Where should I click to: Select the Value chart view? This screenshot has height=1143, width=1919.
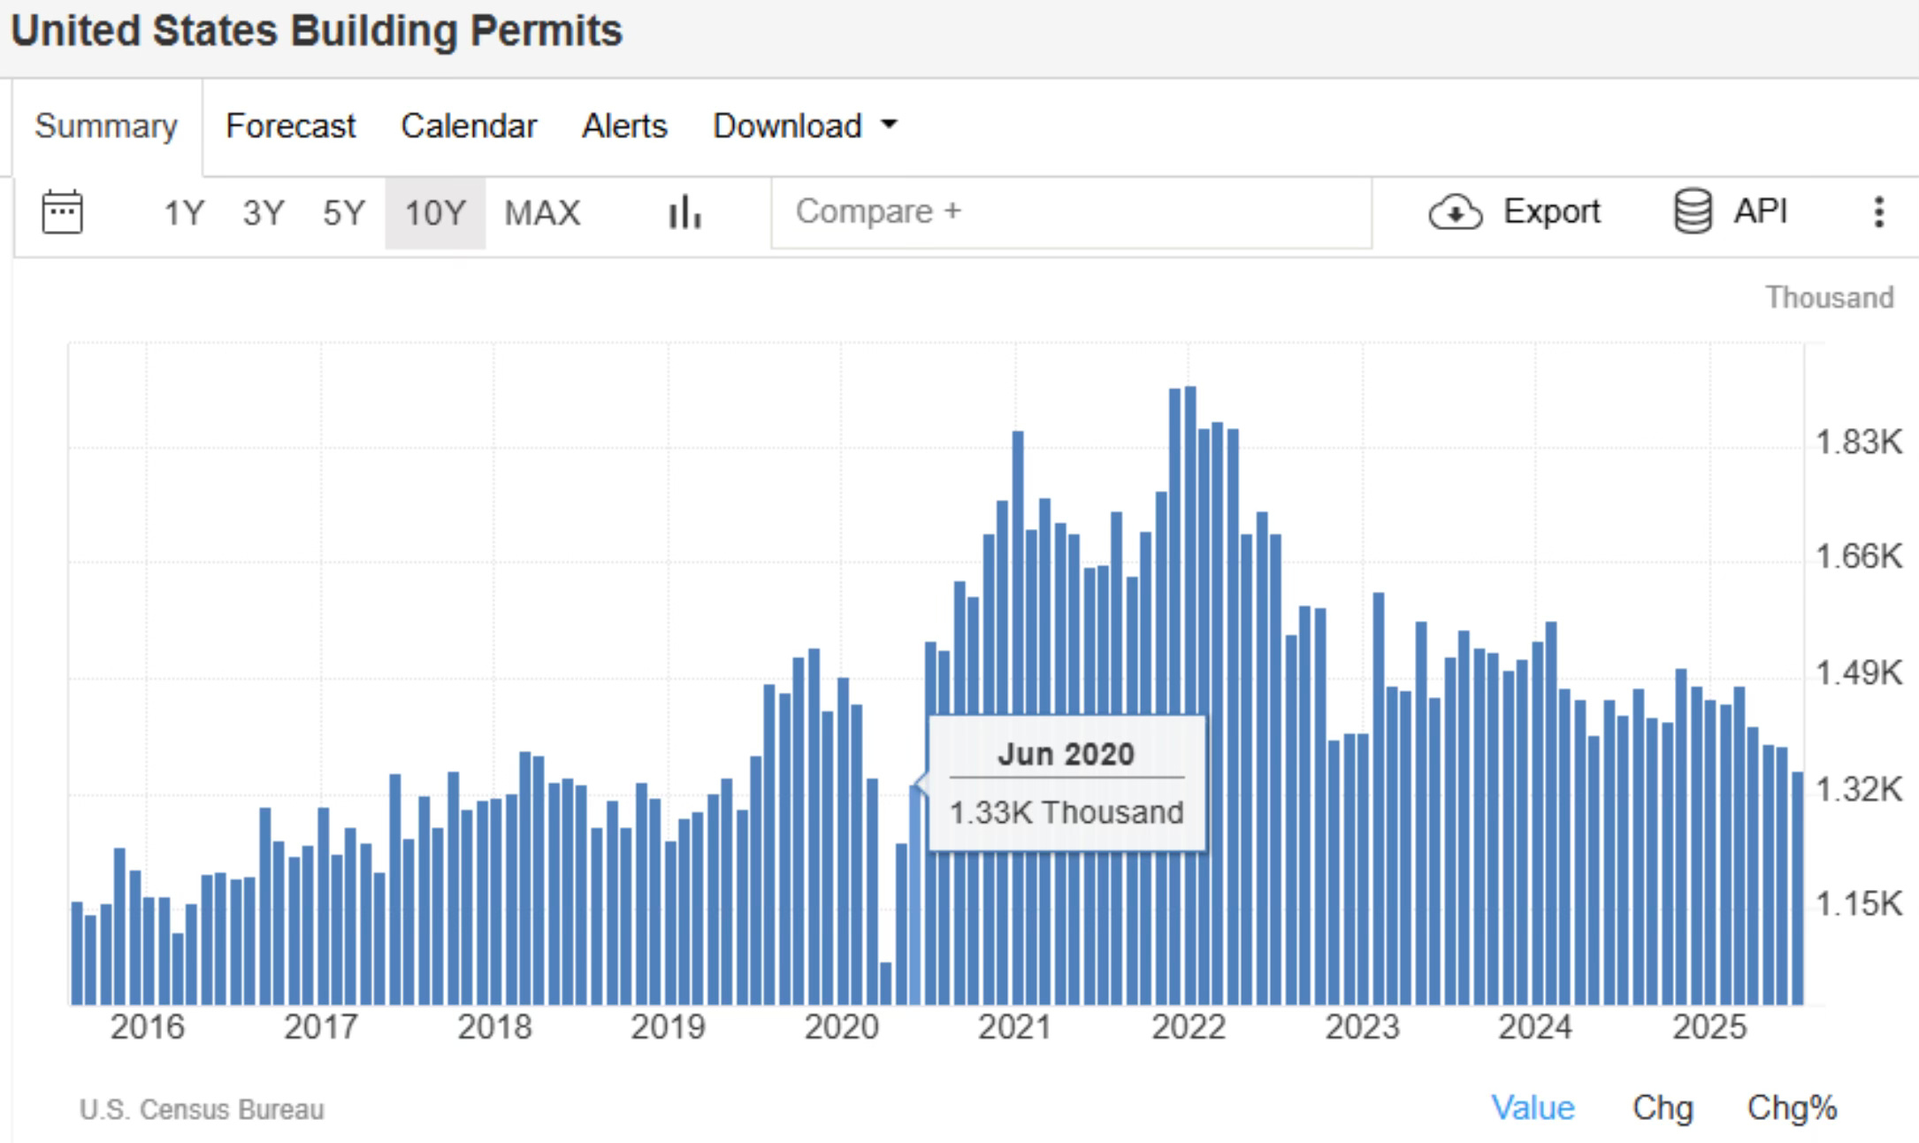1533,1108
